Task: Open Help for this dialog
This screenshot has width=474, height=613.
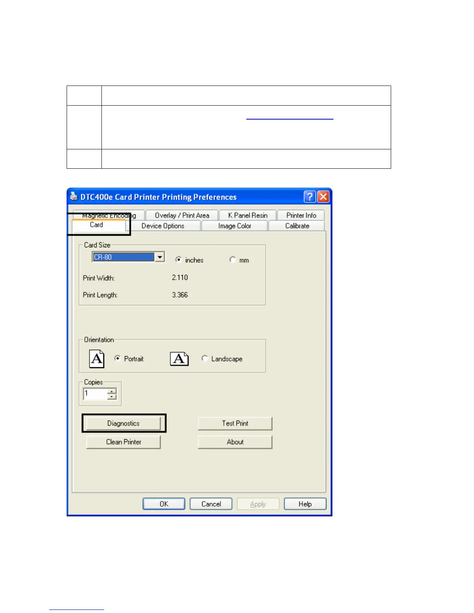Action: tap(305, 504)
